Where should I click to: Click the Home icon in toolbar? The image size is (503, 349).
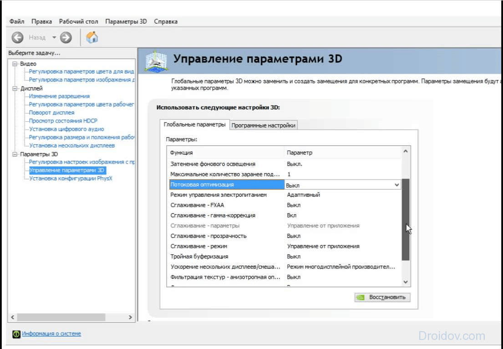coord(92,37)
